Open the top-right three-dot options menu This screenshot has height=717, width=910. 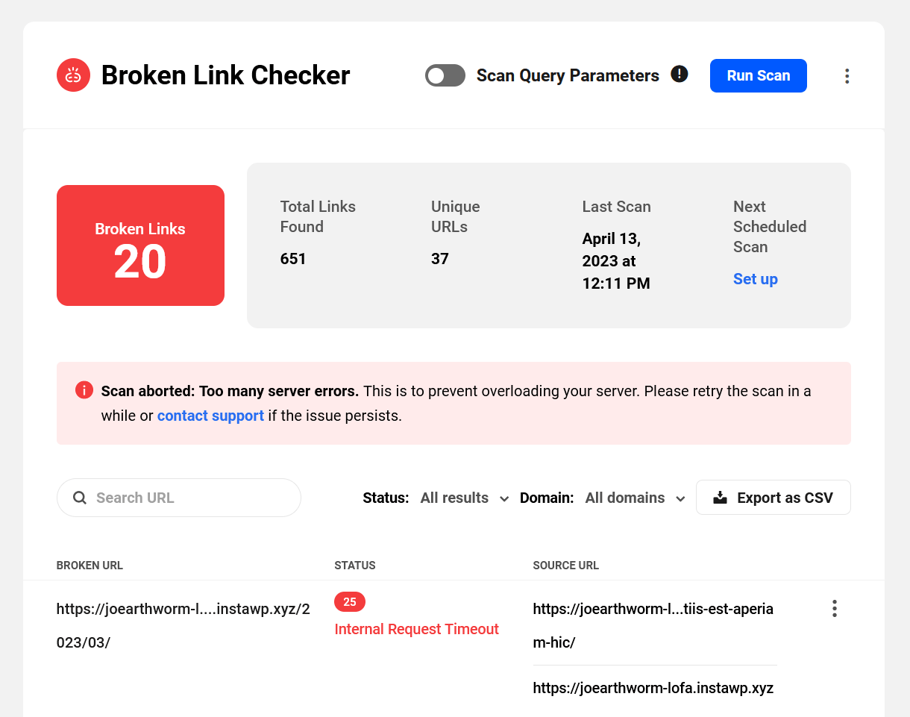[x=847, y=75]
